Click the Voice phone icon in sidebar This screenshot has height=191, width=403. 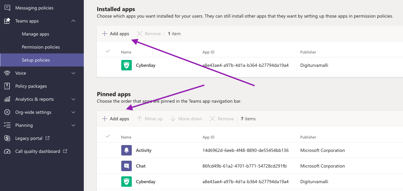7,73
